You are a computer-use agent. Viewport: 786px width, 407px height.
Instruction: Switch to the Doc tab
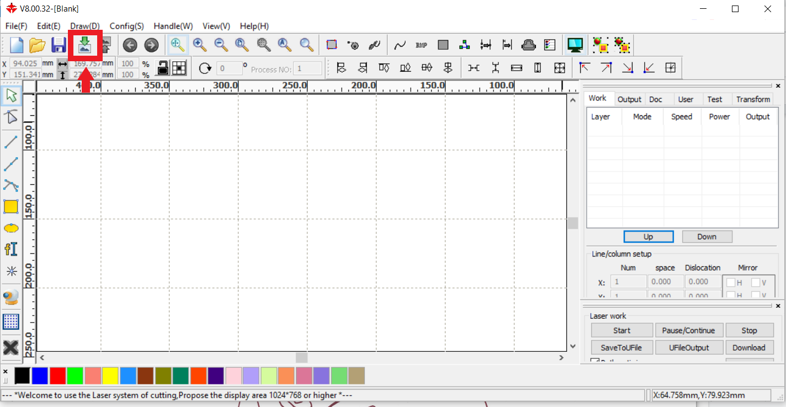(656, 99)
